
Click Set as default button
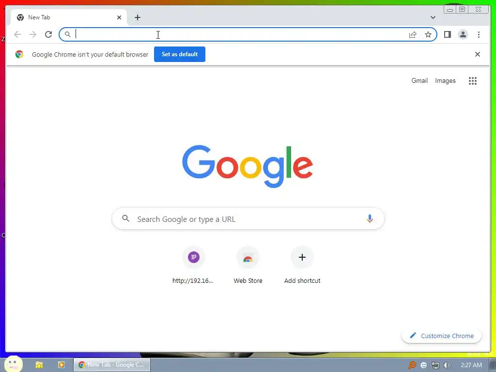coord(180,54)
